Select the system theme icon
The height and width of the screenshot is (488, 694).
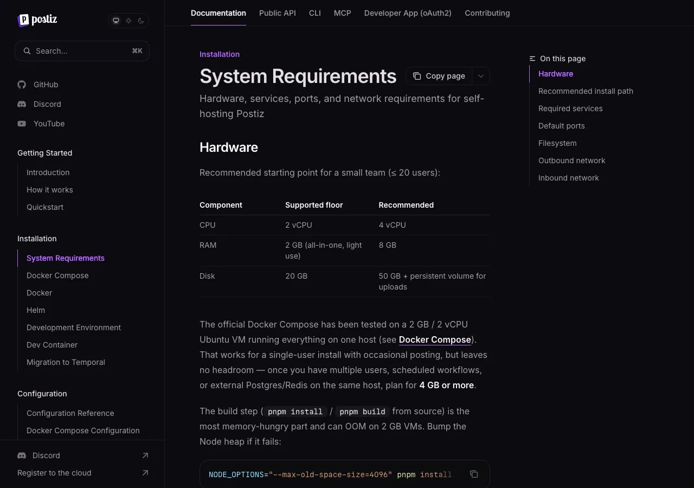(x=115, y=21)
